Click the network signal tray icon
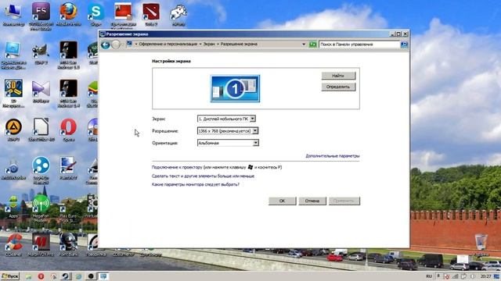 click(455, 276)
